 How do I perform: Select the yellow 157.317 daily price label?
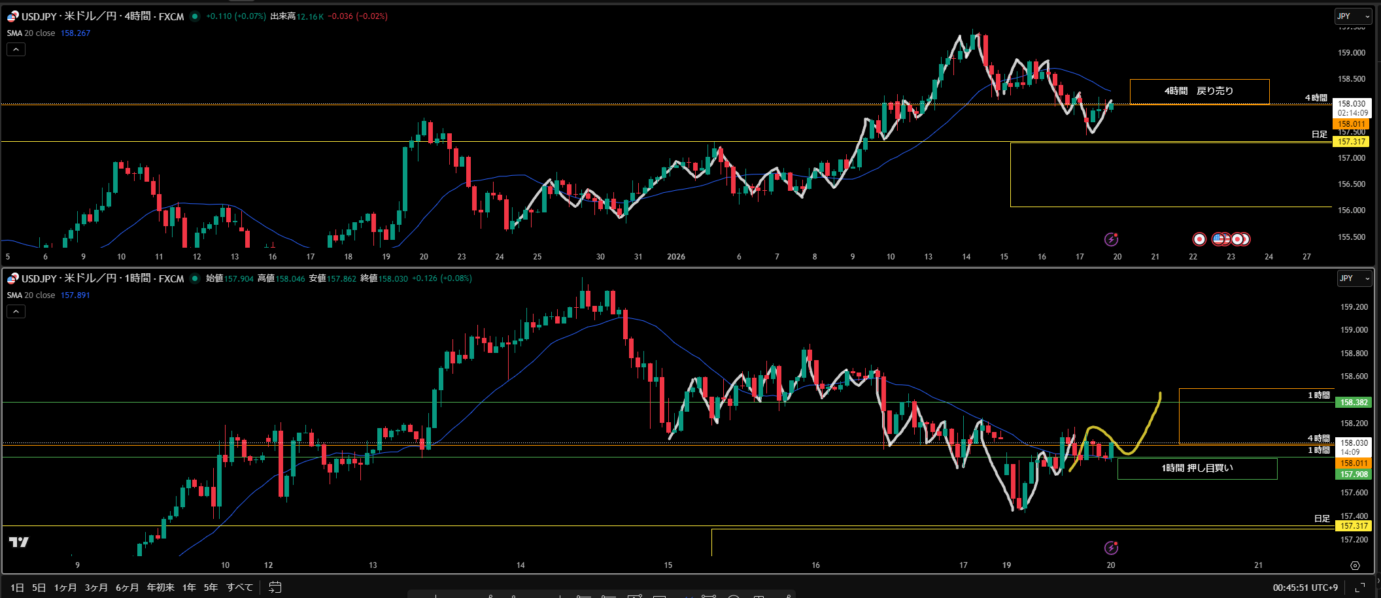click(x=1351, y=142)
